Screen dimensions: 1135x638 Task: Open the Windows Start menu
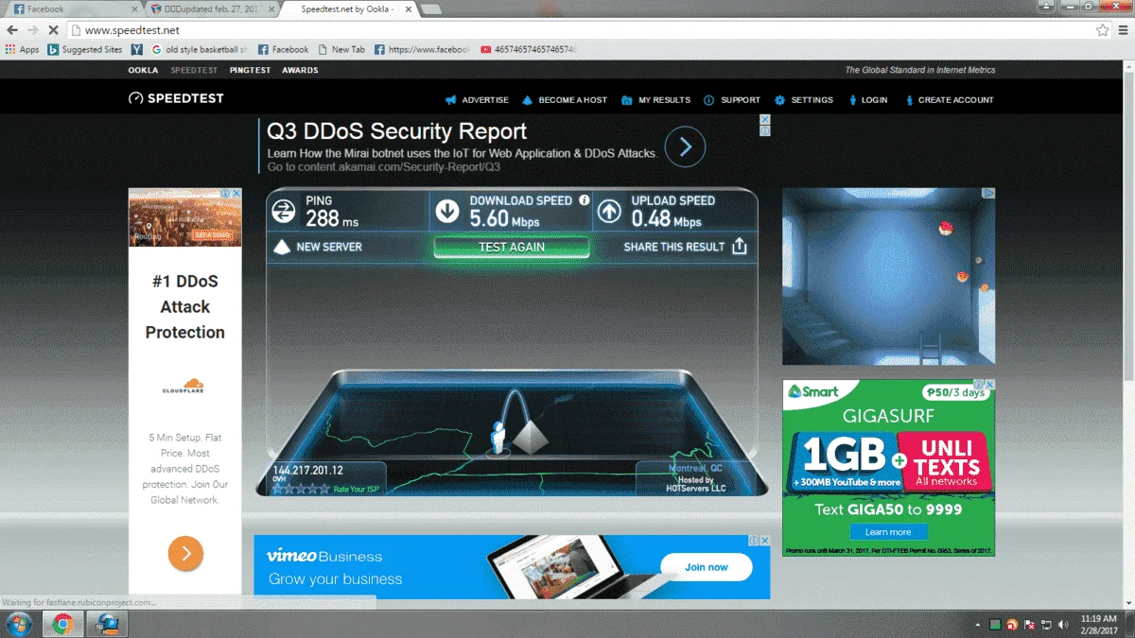[19, 624]
